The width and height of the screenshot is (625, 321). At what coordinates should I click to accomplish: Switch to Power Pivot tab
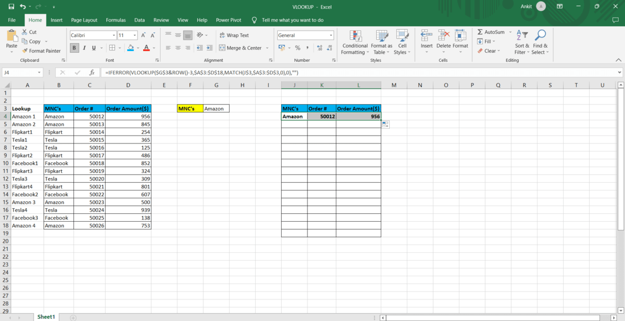(228, 20)
